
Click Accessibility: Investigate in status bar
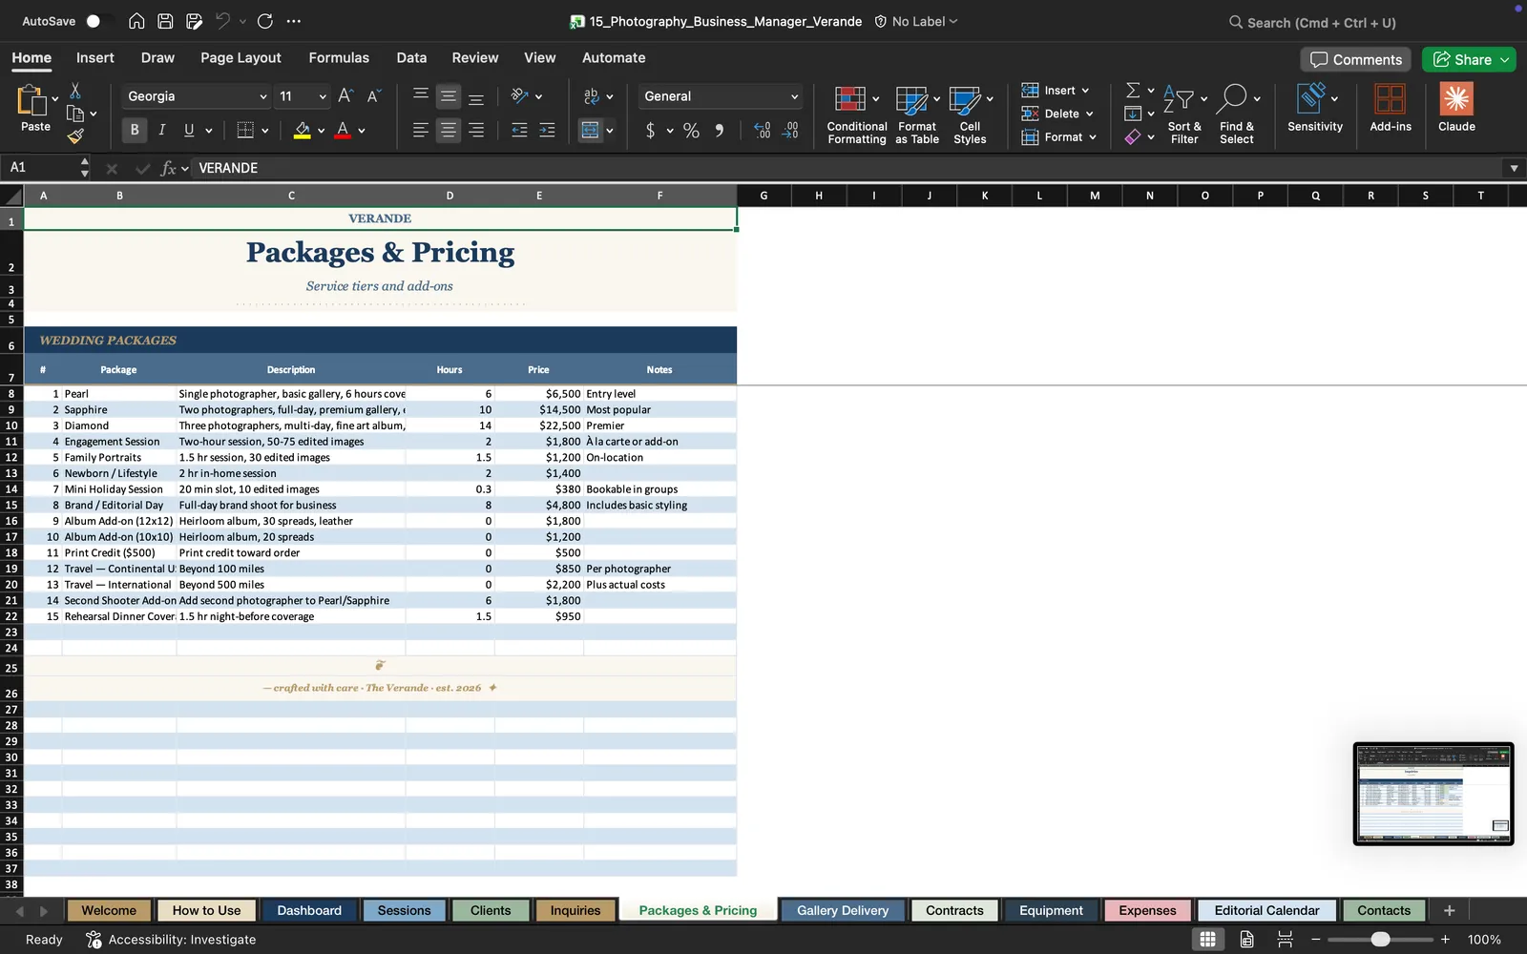pyautogui.click(x=171, y=940)
